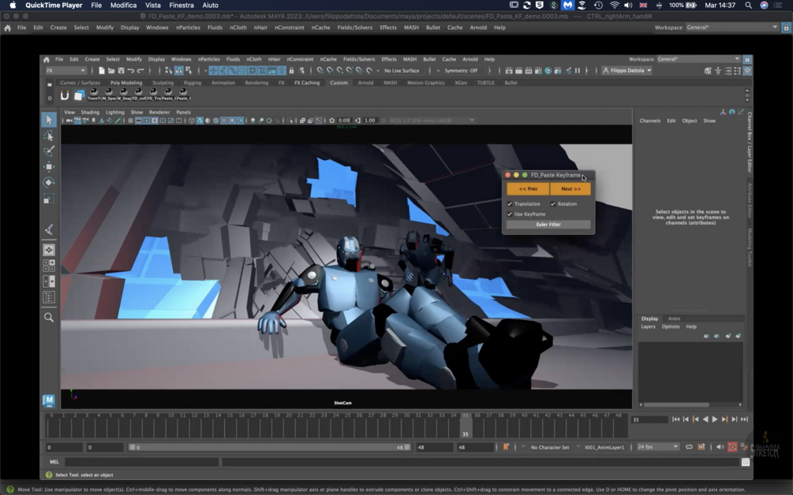Open the Symmetry: Off dropdown
Image resolution: width=793 pixels, height=495 pixels.
coord(462,71)
